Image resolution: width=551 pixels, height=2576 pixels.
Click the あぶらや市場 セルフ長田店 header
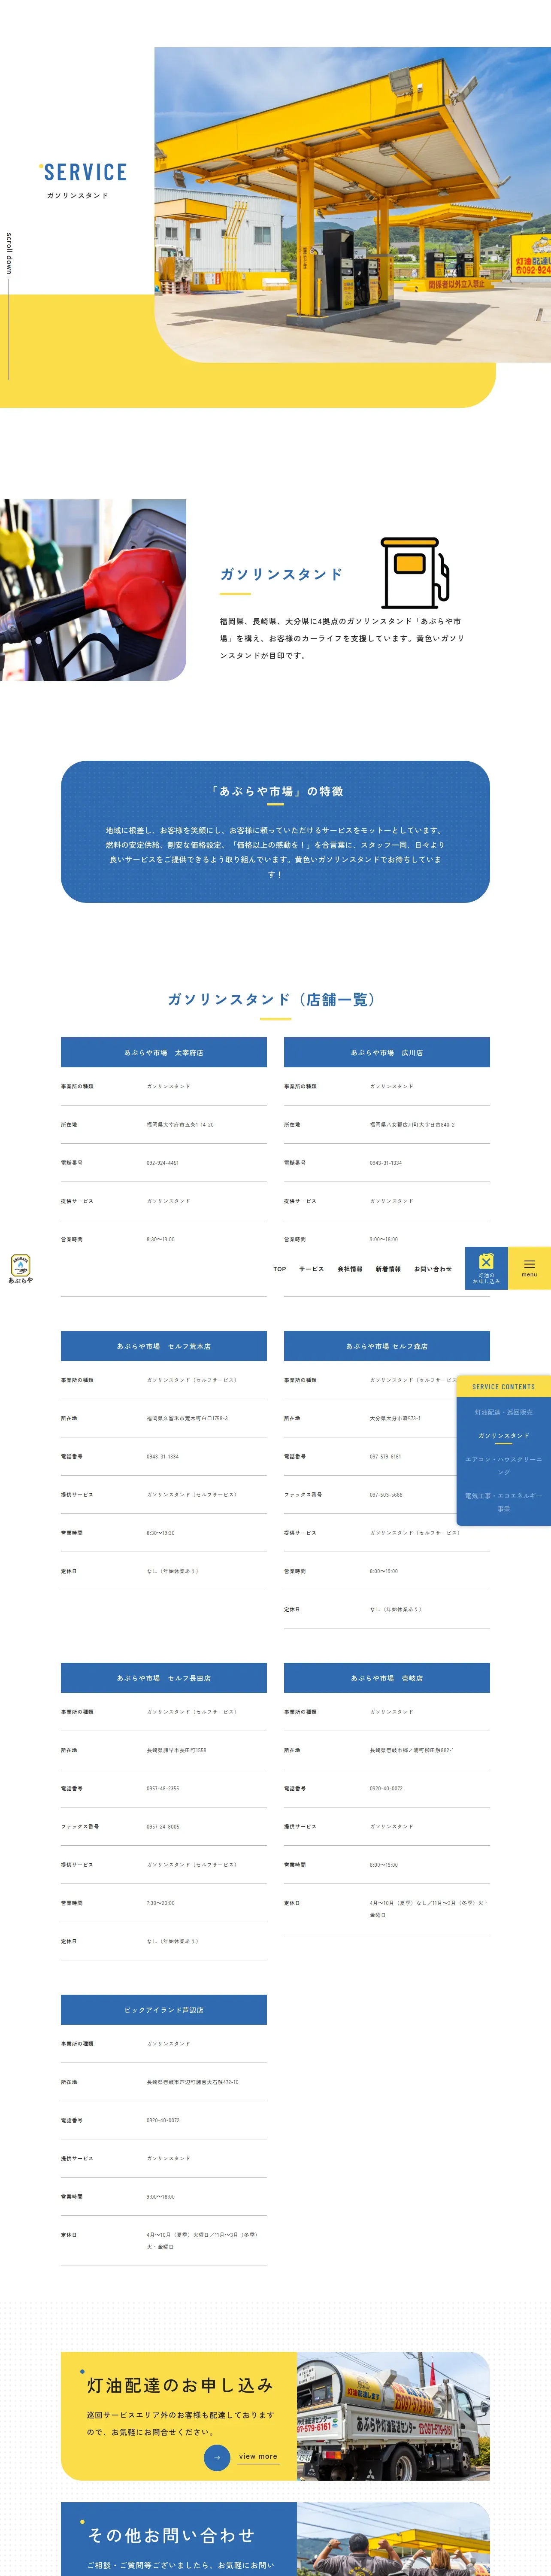pyautogui.click(x=164, y=1678)
